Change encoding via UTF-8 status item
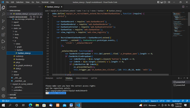This screenshot has width=190, height=108. 162,101
